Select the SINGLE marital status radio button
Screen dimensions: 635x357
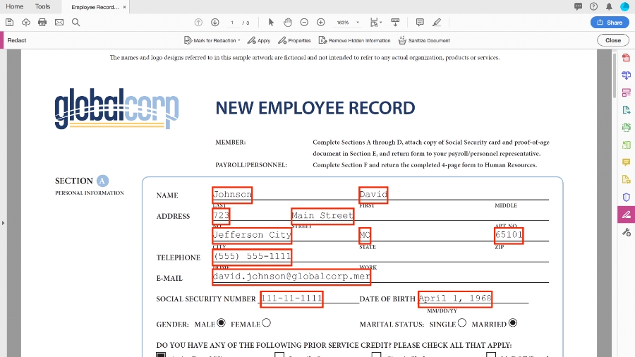pos(462,322)
